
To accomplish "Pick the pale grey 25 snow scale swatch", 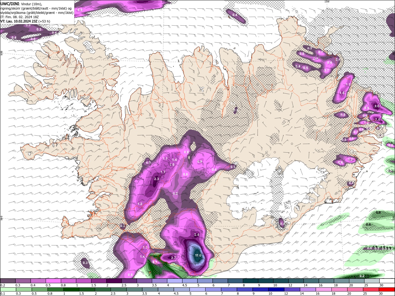I will click(x=372, y=281).
